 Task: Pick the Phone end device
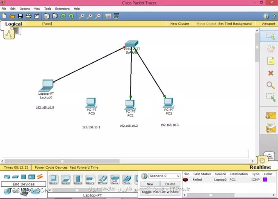[127, 179]
